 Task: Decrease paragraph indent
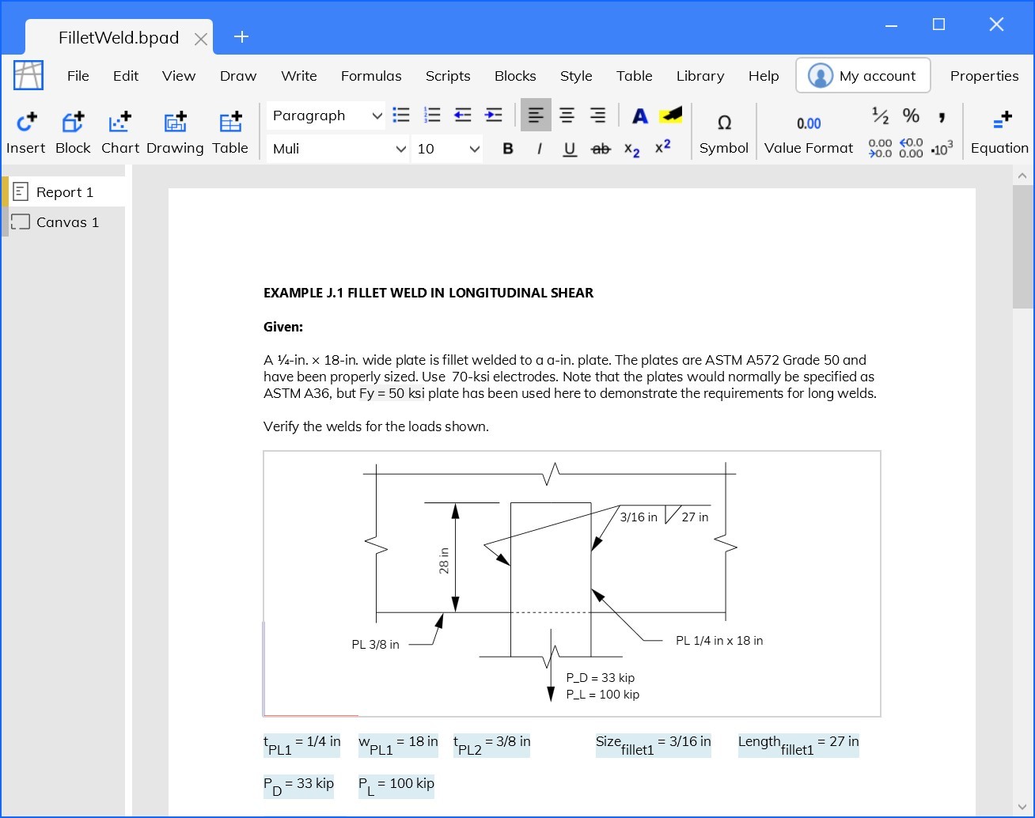click(x=463, y=116)
